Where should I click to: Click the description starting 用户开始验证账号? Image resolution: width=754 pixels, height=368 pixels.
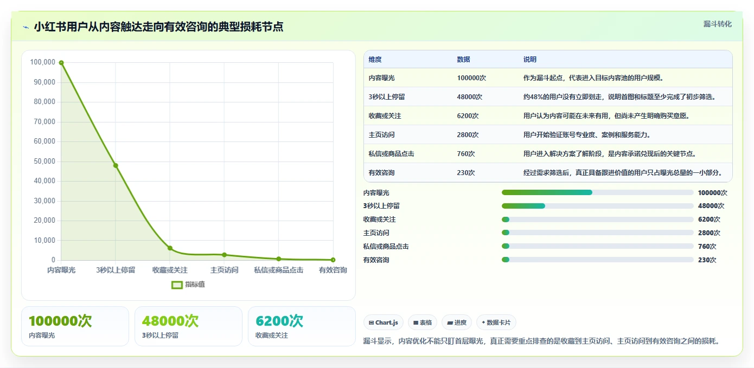point(587,135)
